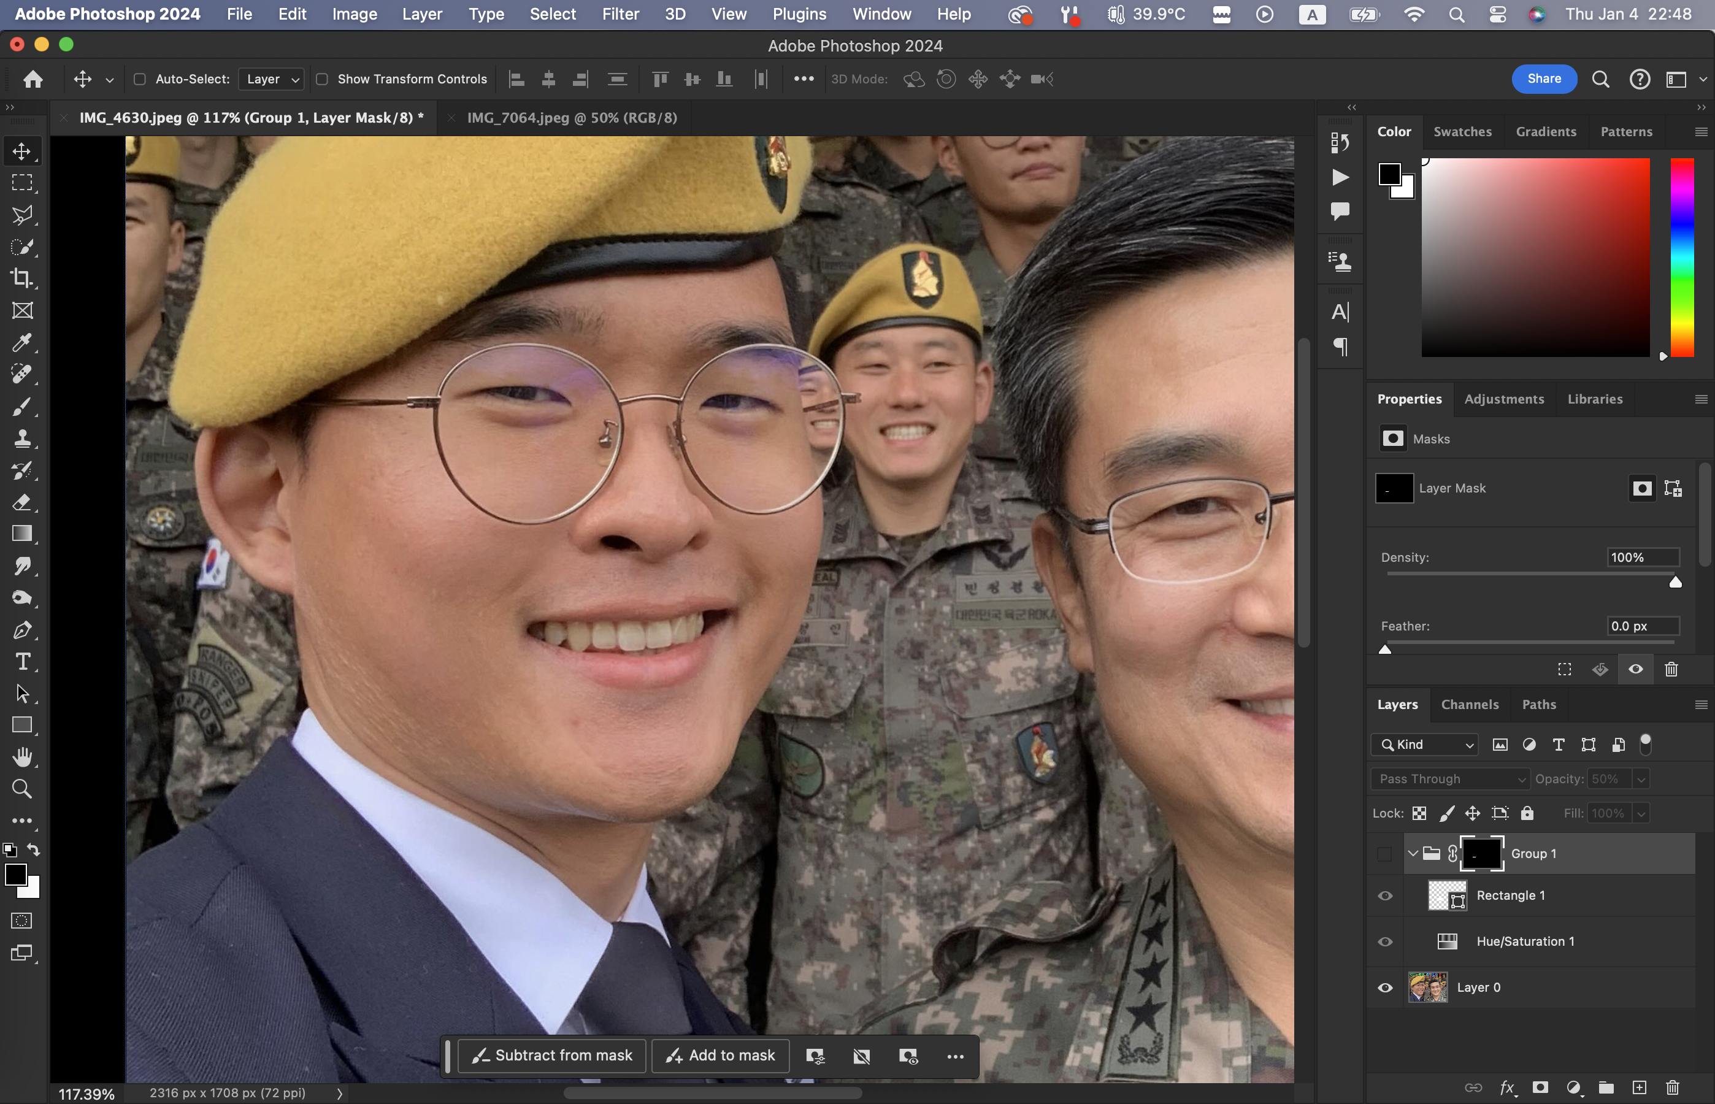Viewport: 1715px width, 1104px height.
Task: Select the Crop tool
Action: point(21,278)
